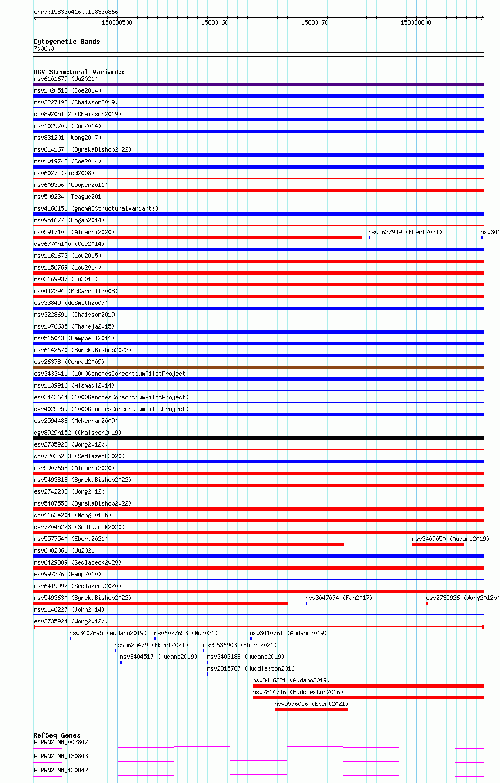Select the esv33849 (deSmith2007) label
This screenshot has width=500, height=783.
tap(71, 303)
